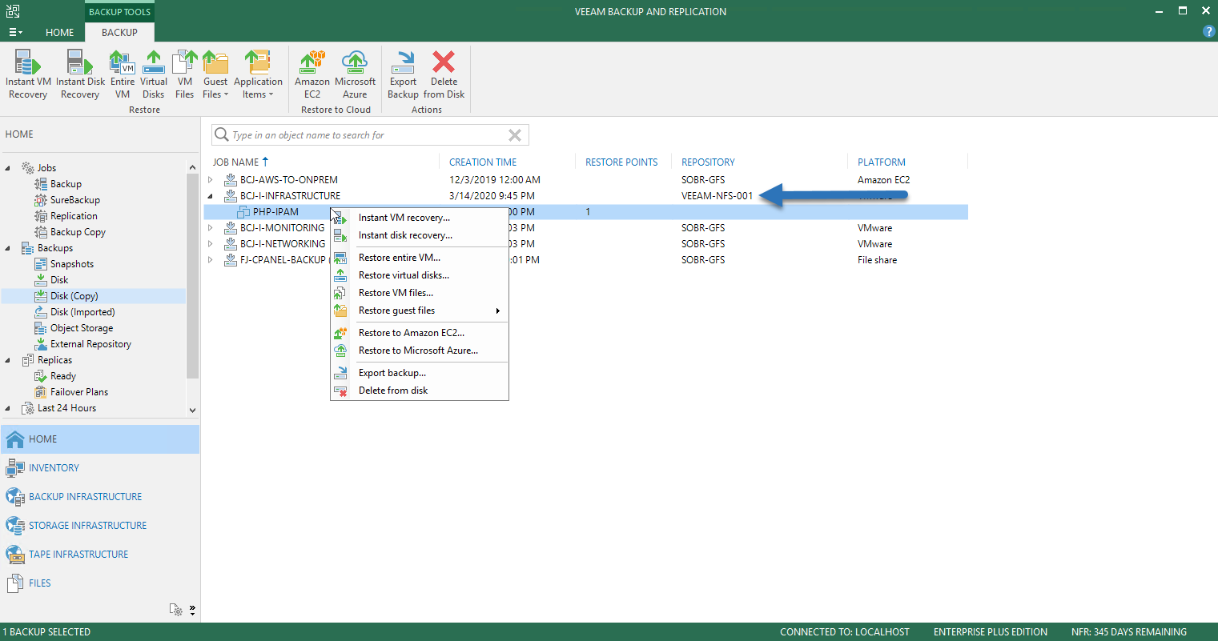Select the Virtual Disks restore ribbon icon
1218x641 pixels.
tap(154, 74)
